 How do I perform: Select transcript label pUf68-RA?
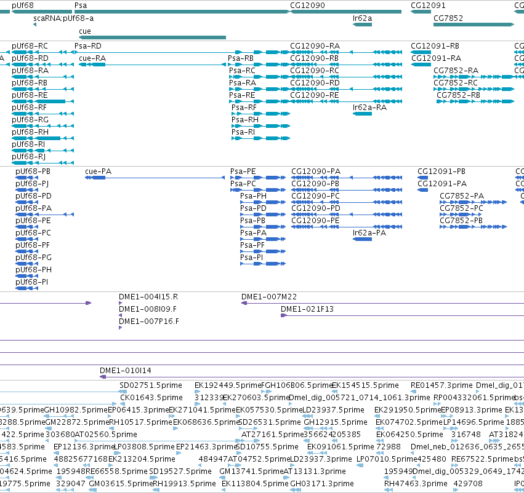point(30,71)
